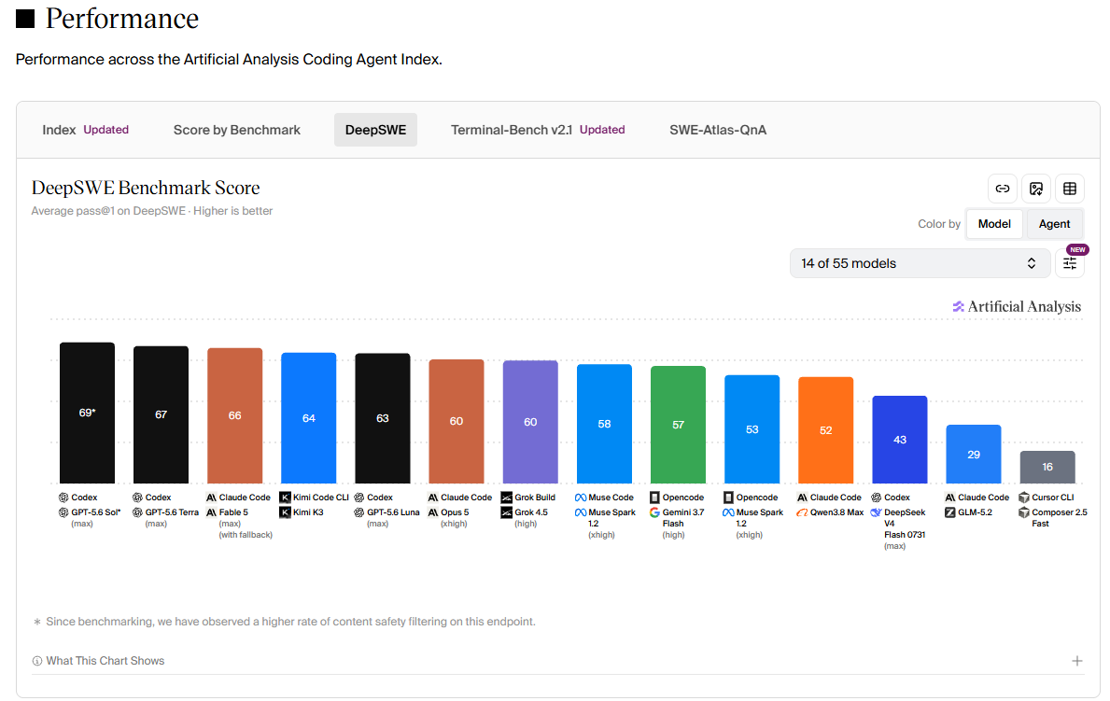
Task: Click the GPT-5.6 Luna OpenAI icon
Action: click(358, 512)
